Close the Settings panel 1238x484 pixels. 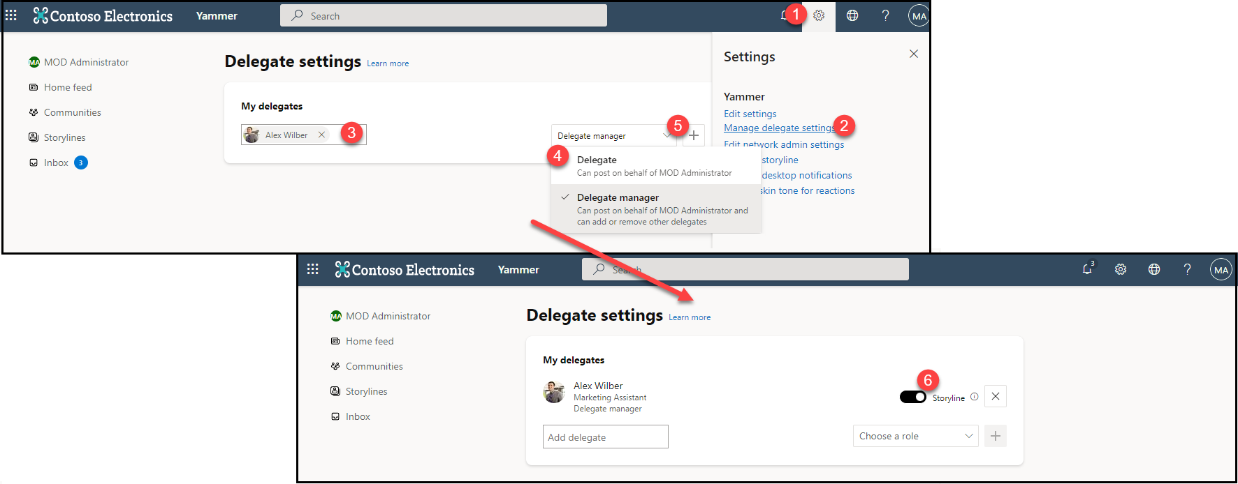(x=913, y=54)
